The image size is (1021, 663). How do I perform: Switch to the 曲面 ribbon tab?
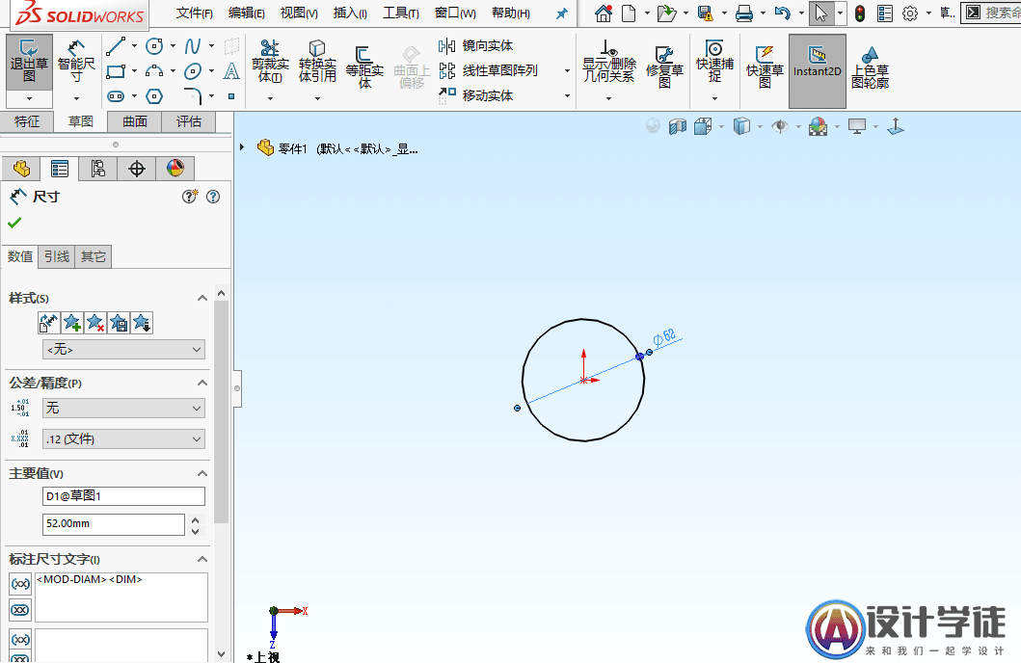(x=135, y=121)
